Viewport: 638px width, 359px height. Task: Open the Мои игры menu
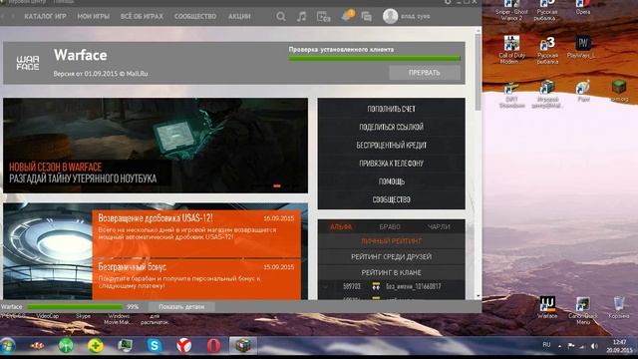(93, 16)
